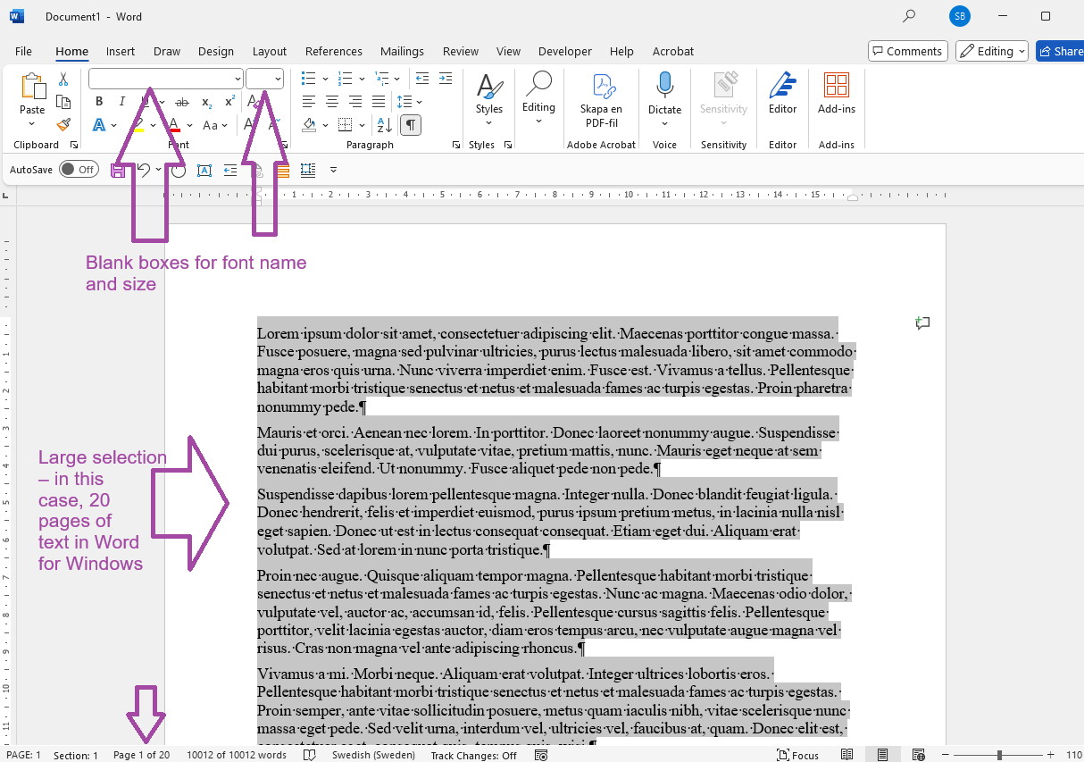1084x762 pixels.
Task: Align text right
Action: pyautogui.click(x=355, y=102)
